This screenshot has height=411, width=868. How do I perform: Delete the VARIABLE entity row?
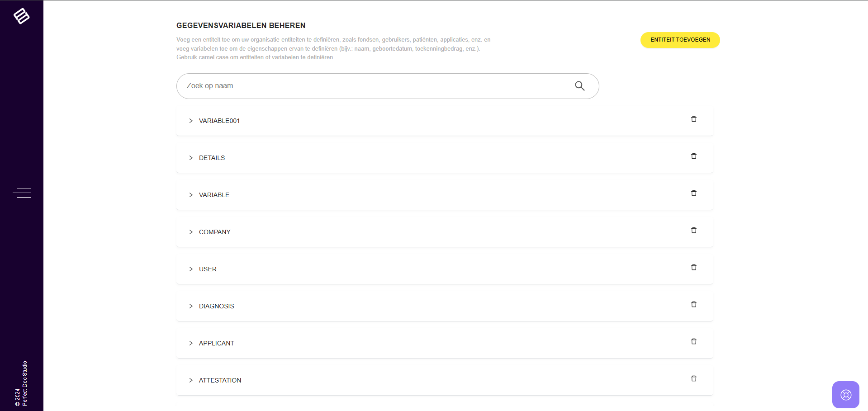pyautogui.click(x=693, y=194)
